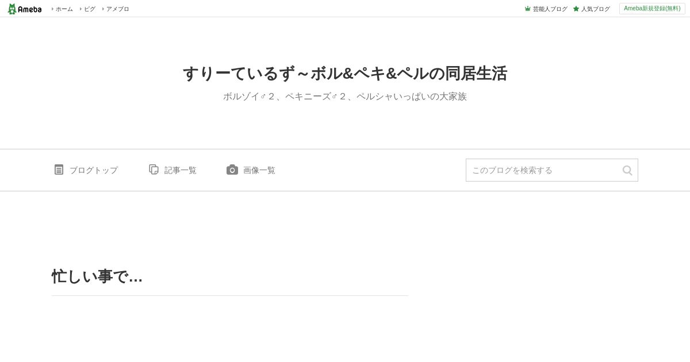Click the camera icon for 画像一覧
Image resolution: width=690 pixels, height=362 pixels.
232,170
